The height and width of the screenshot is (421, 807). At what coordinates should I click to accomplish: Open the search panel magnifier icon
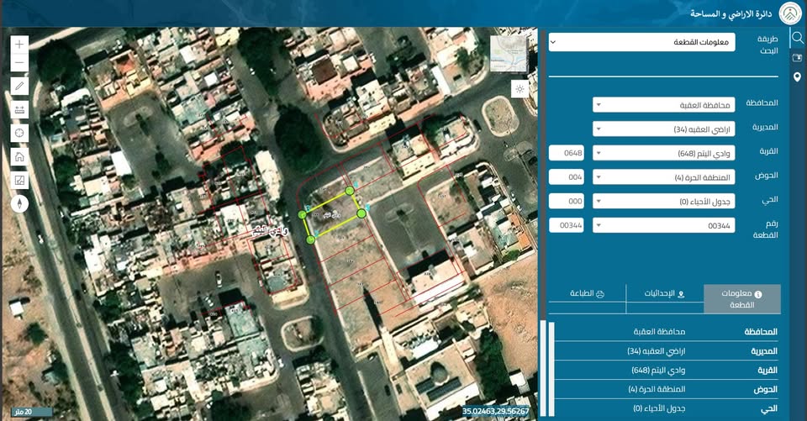coord(797,38)
